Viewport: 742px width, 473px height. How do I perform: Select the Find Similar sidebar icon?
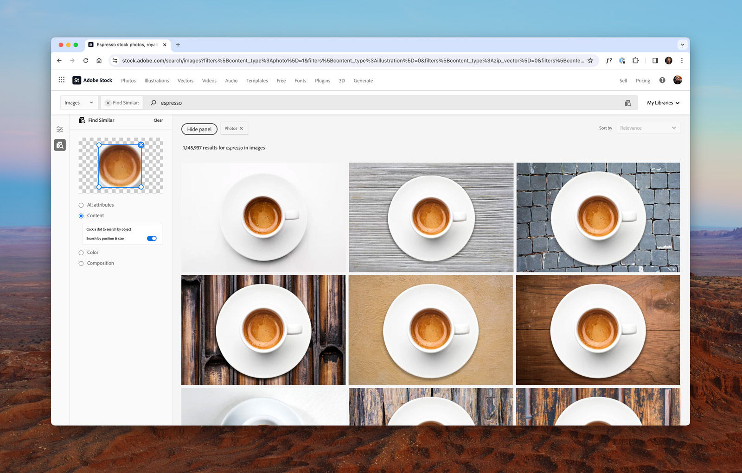click(x=60, y=145)
